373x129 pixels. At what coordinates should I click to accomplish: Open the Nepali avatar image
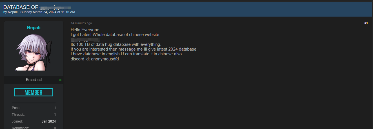pos(34,52)
